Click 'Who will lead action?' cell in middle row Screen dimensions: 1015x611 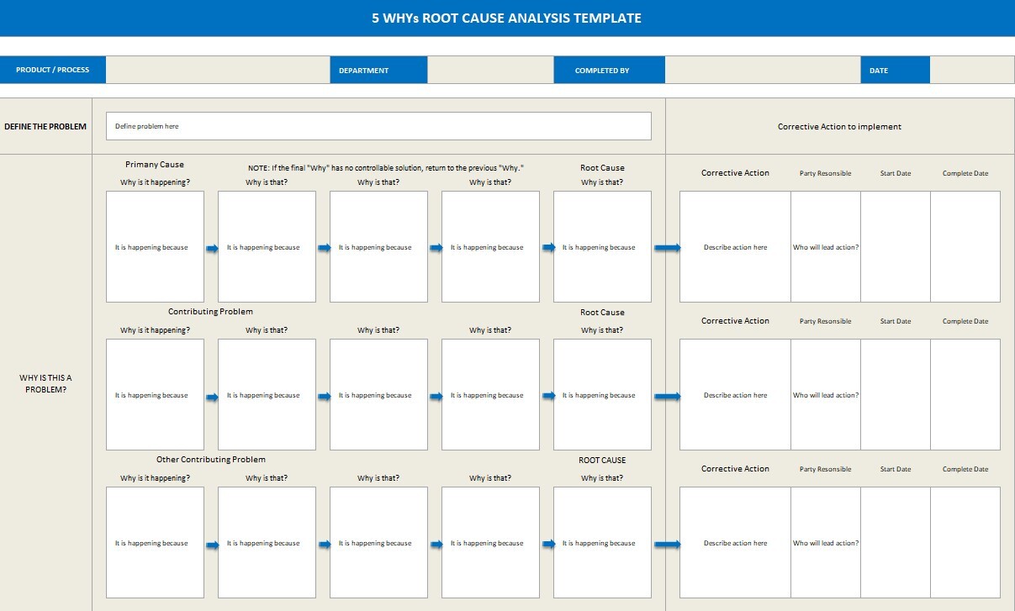[826, 395]
